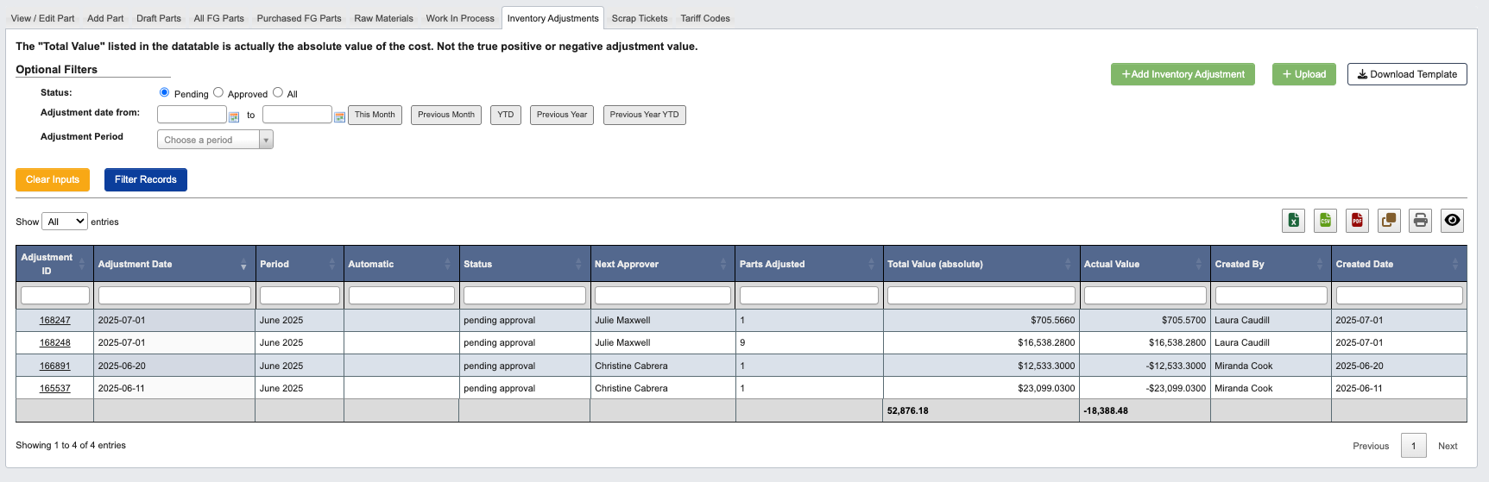1489x482 pixels.
Task: Sort by Created By column
Action: point(1271,264)
